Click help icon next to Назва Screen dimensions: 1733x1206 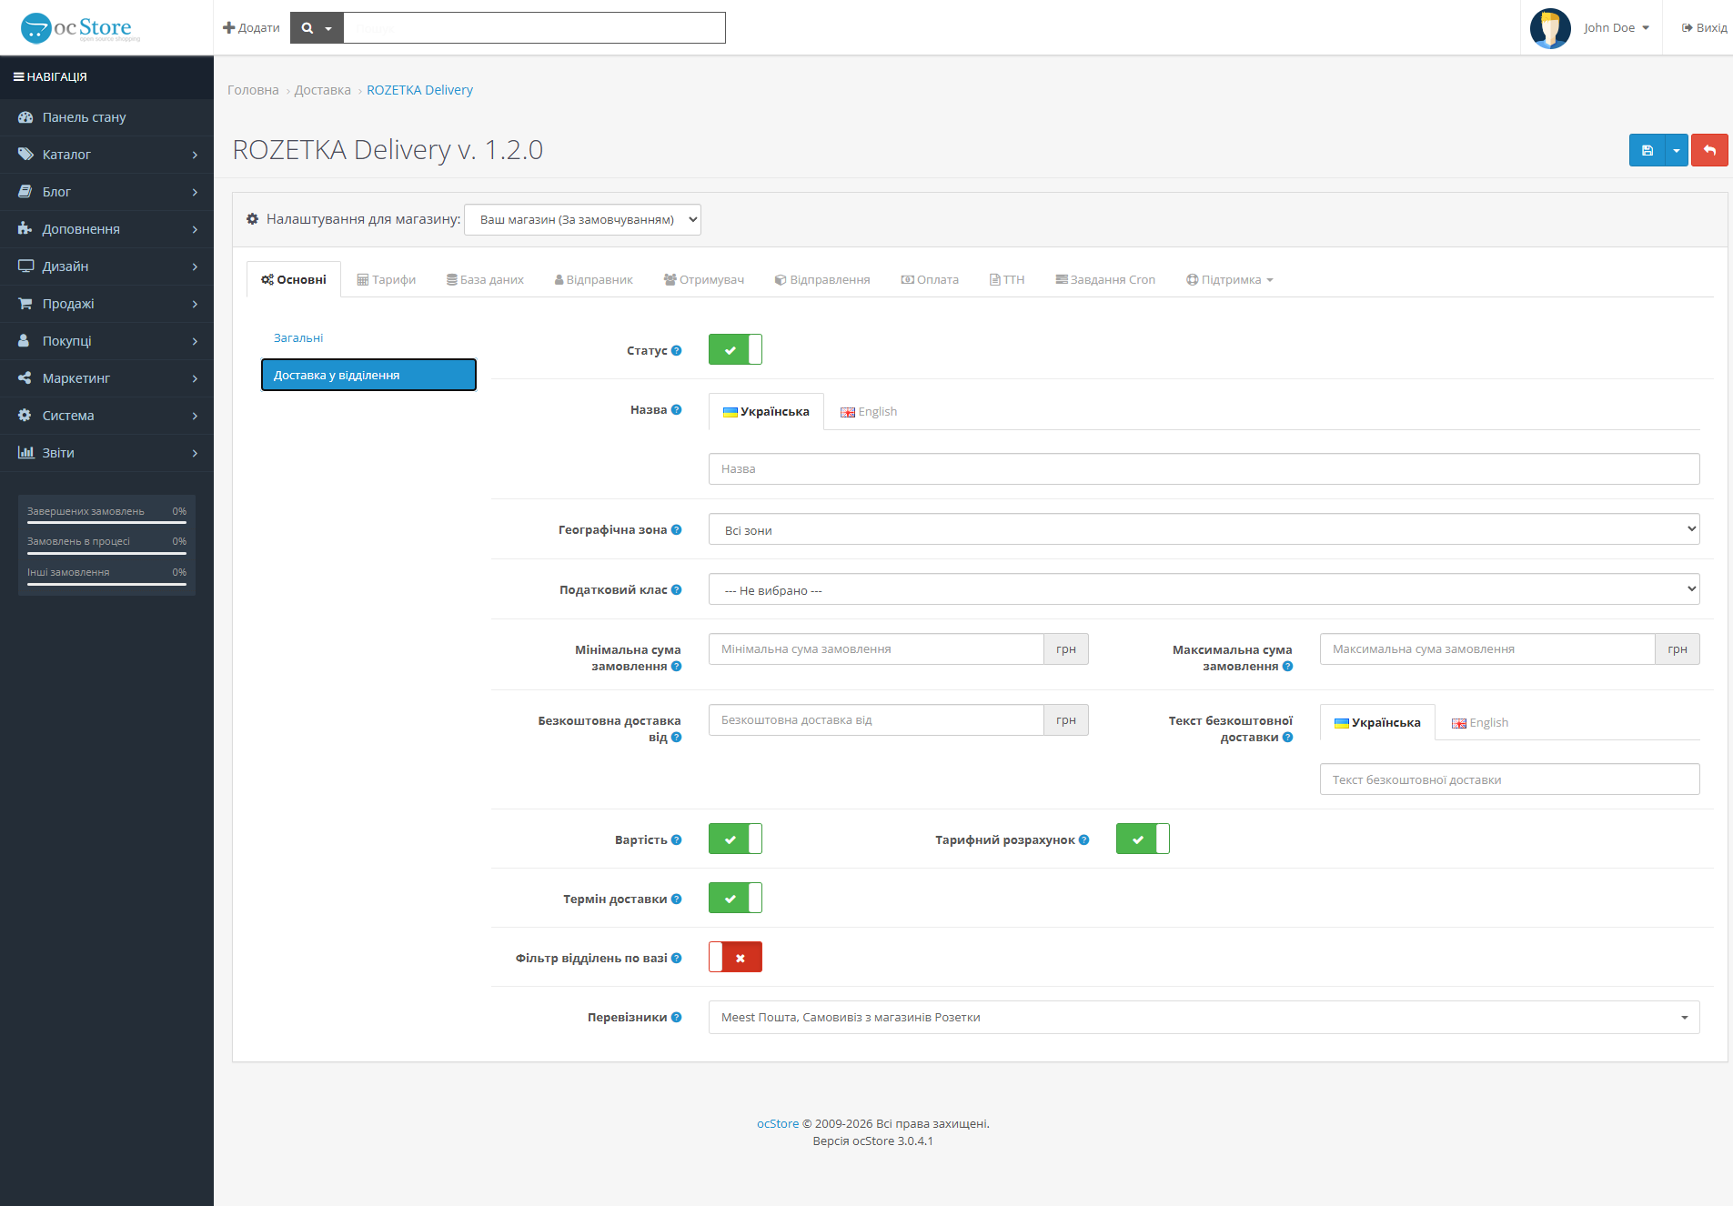676,409
